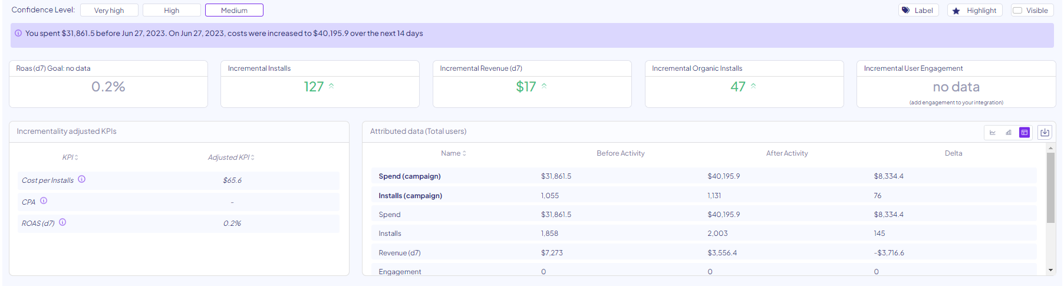
Task: Click the Incremental Revenue value $17
Action: coord(526,87)
